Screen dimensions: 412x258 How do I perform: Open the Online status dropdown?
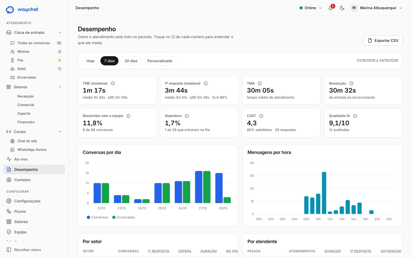click(x=311, y=8)
